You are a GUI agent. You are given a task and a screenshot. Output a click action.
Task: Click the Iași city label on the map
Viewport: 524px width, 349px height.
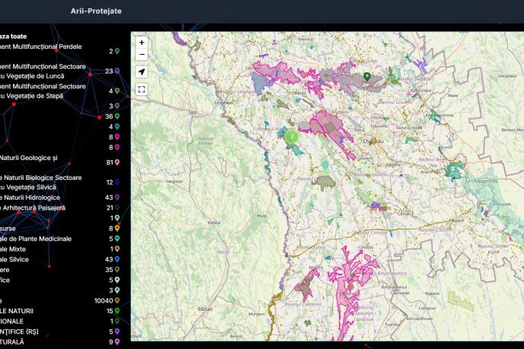192,113
